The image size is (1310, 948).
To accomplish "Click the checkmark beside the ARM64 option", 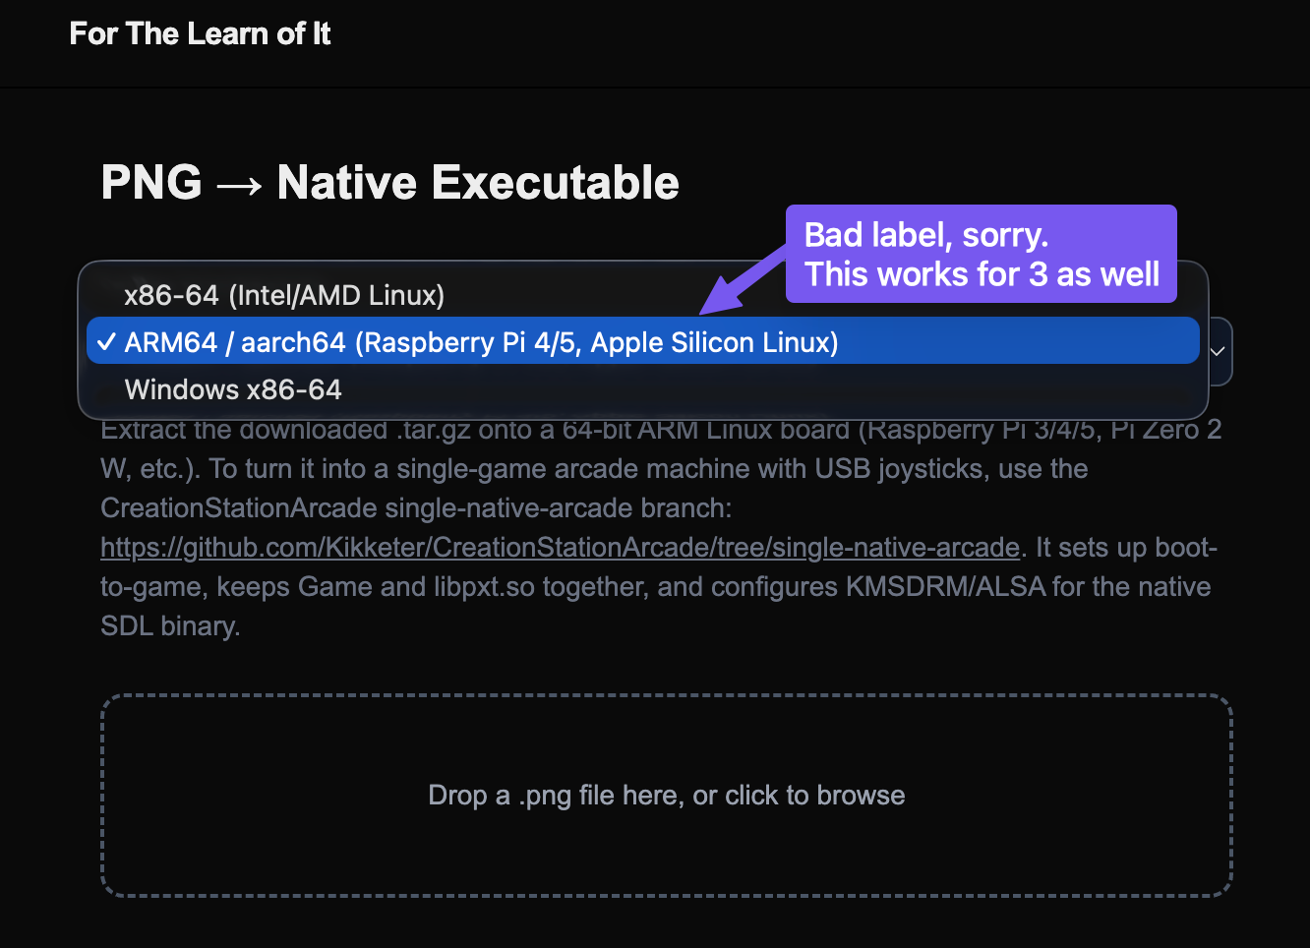I will tap(105, 342).
